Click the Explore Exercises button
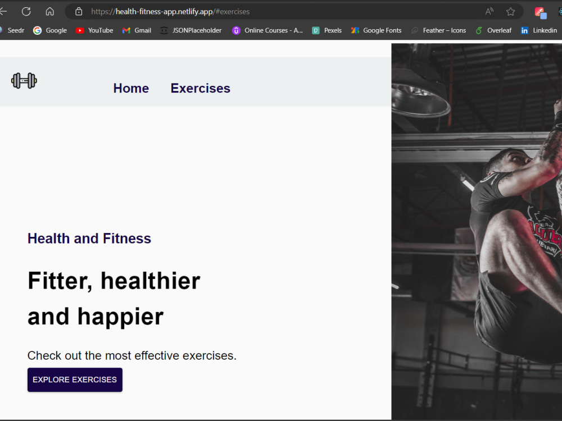562x421 pixels. 75,379
